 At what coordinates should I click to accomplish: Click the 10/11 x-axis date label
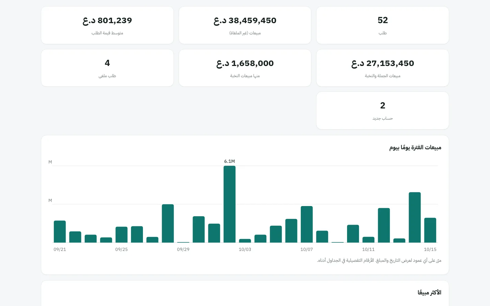(x=369, y=250)
